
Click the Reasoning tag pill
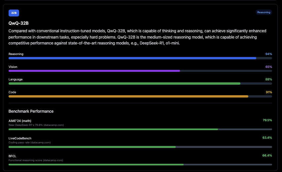point(264,13)
